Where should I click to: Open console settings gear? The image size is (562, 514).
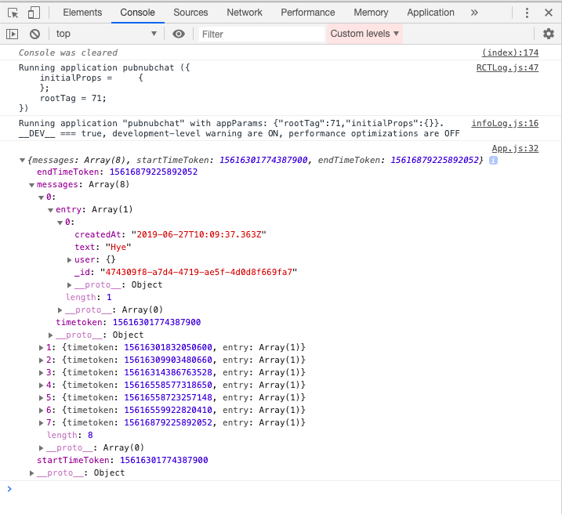pyautogui.click(x=548, y=34)
